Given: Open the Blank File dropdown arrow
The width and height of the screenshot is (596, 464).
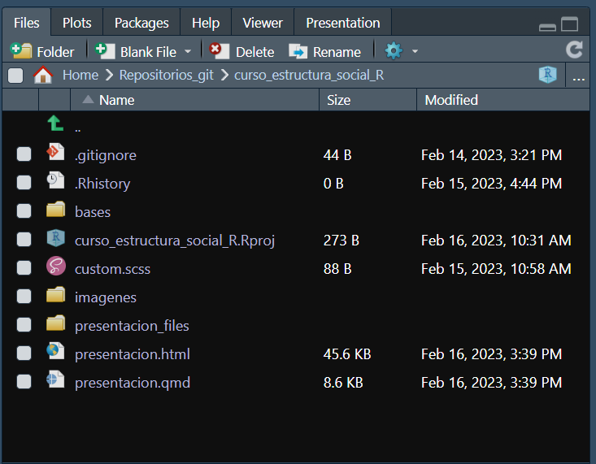Looking at the screenshot, I should coord(188,51).
